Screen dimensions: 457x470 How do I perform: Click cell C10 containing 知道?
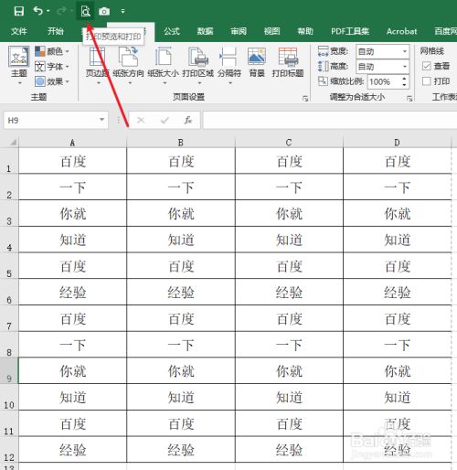(x=289, y=397)
